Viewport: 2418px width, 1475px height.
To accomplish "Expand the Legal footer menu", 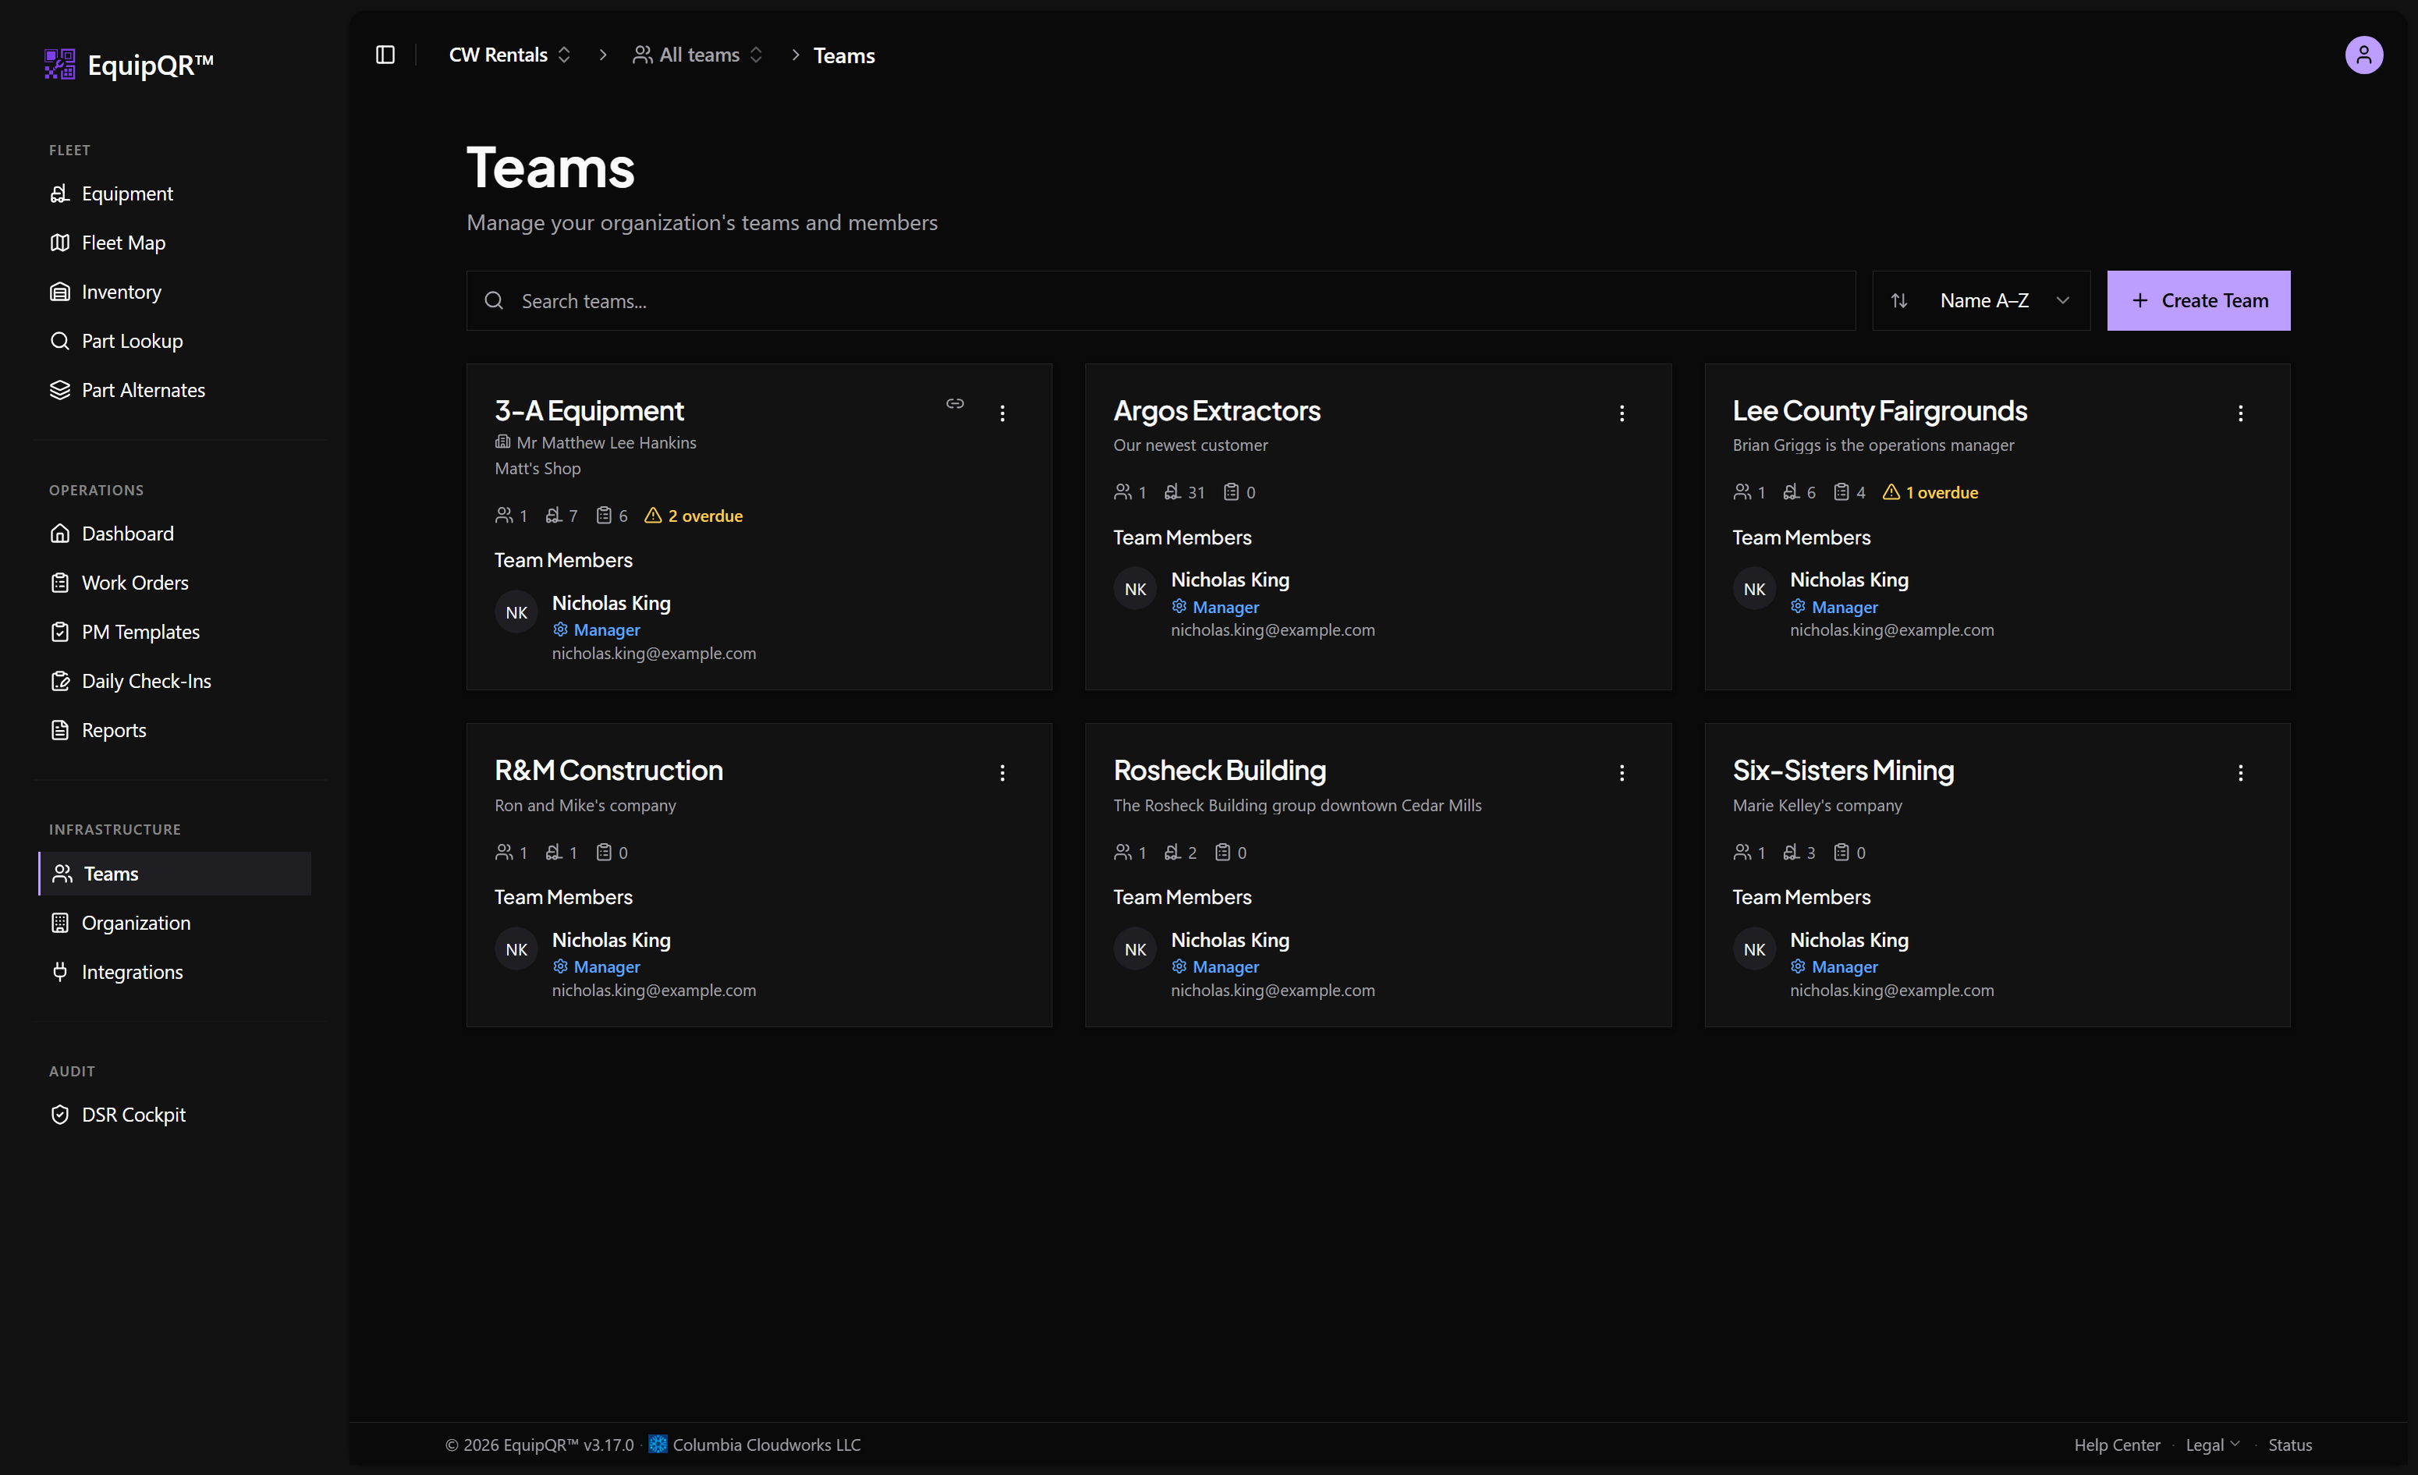I will point(2212,1444).
